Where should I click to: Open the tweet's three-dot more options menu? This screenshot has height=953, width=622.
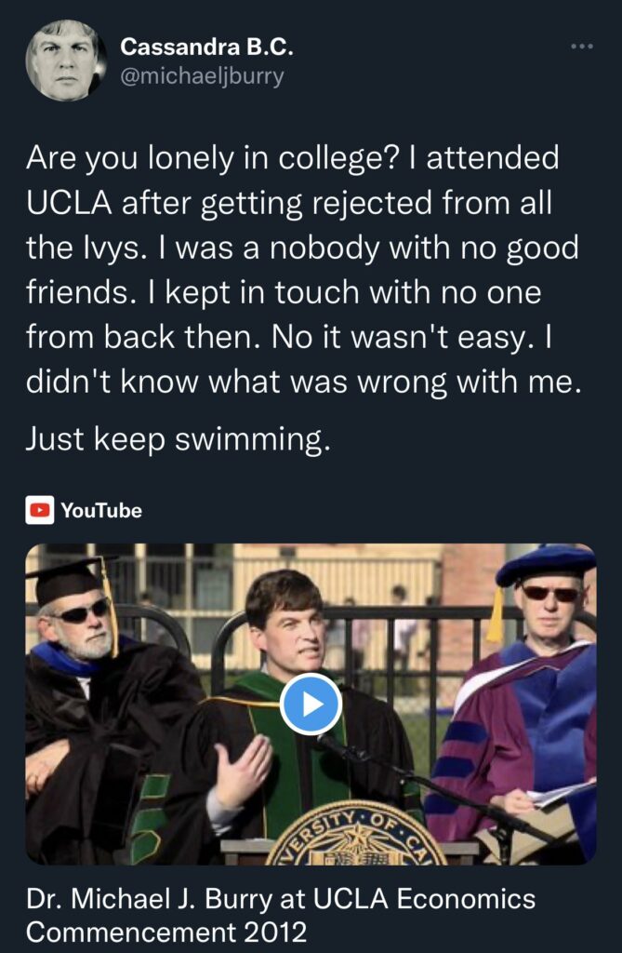[582, 47]
